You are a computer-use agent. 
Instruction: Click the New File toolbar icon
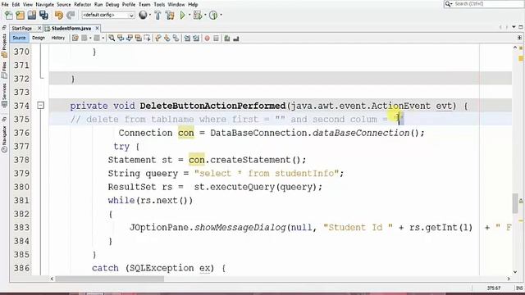[x=9, y=15]
